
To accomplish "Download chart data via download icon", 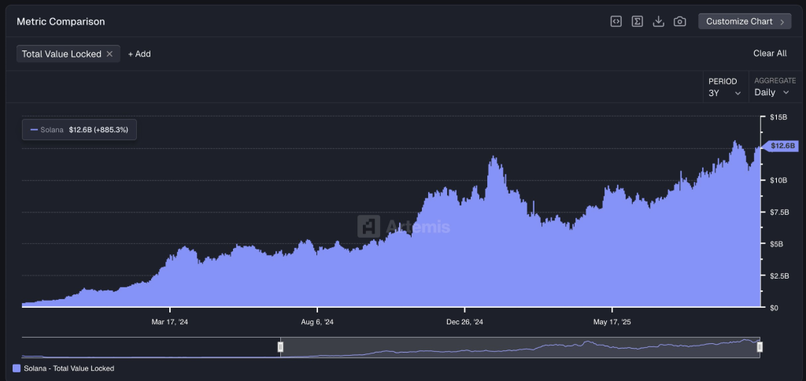I will click(x=659, y=21).
